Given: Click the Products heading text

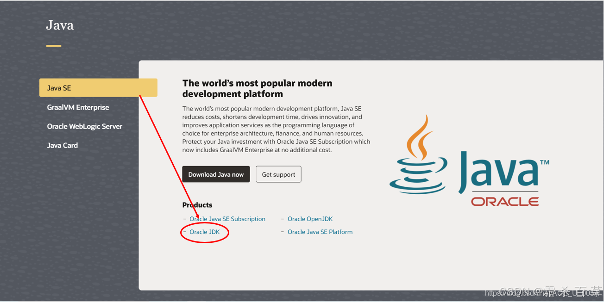Looking at the screenshot, I should 197,205.
